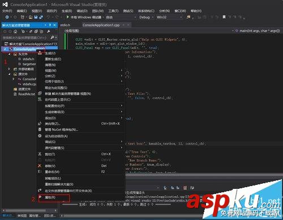
Task: Click the Undo arrow in the toolbar
Action: pos(48,17)
